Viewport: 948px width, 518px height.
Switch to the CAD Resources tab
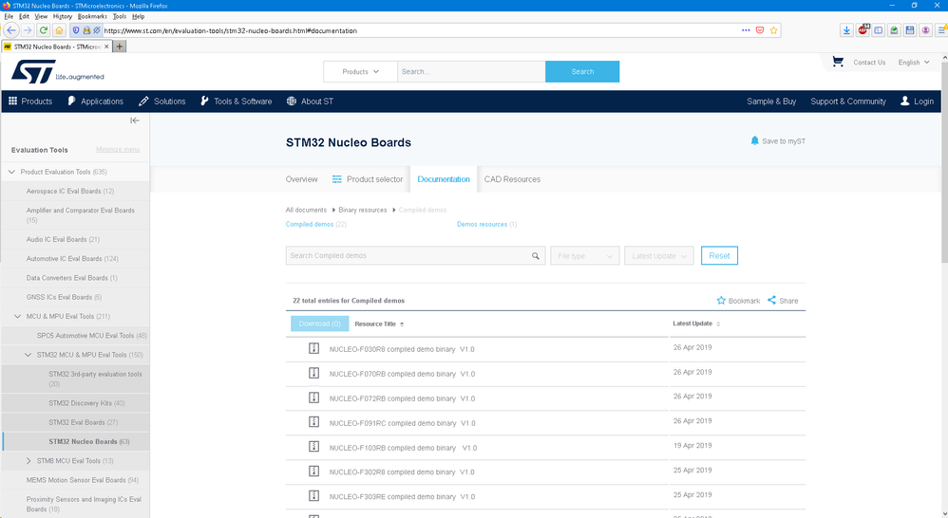512,179
